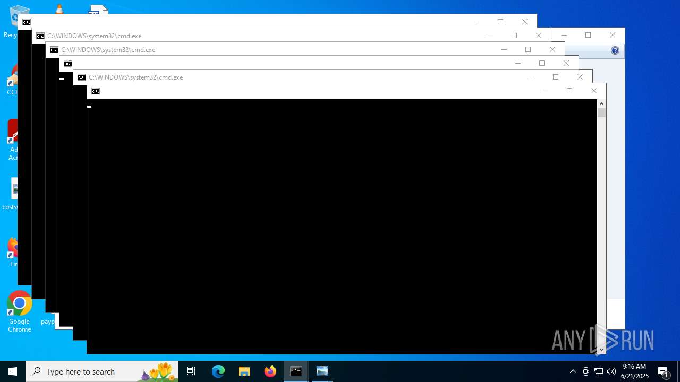Open the clock showing 9:16 AM
Image resolution: width=680 pixels, height=382 pixels.
634,371
